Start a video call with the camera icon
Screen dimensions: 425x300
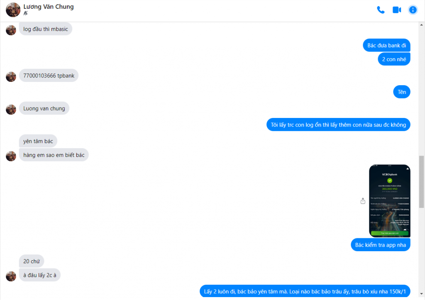[x=397, y=10]
